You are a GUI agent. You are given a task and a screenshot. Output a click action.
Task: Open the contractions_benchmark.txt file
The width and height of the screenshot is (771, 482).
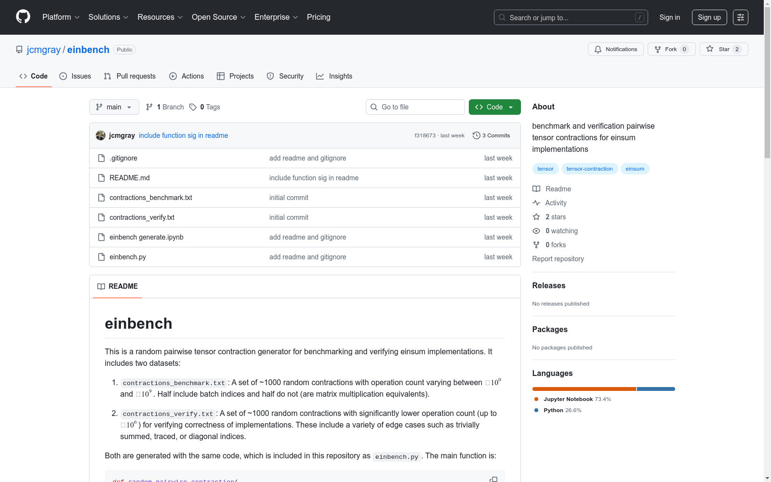click(x=151, y=198)
